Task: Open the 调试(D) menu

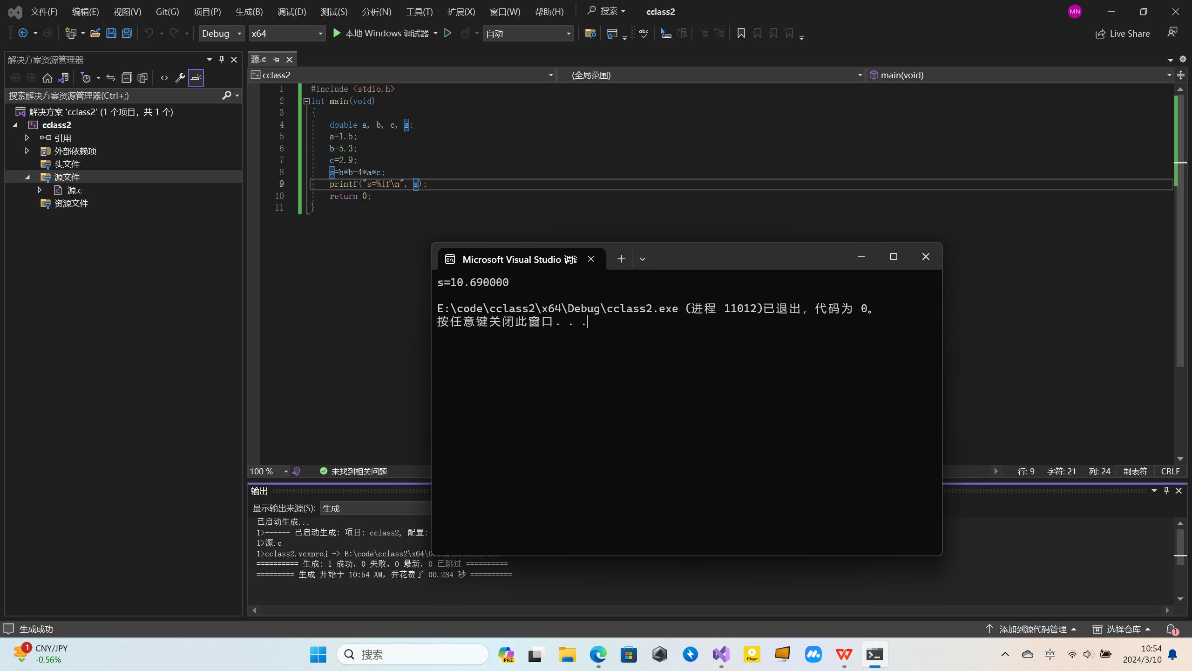Action: click(291, 12)
